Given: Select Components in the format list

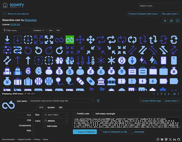Looking at the screenshot, I should 25,126.
